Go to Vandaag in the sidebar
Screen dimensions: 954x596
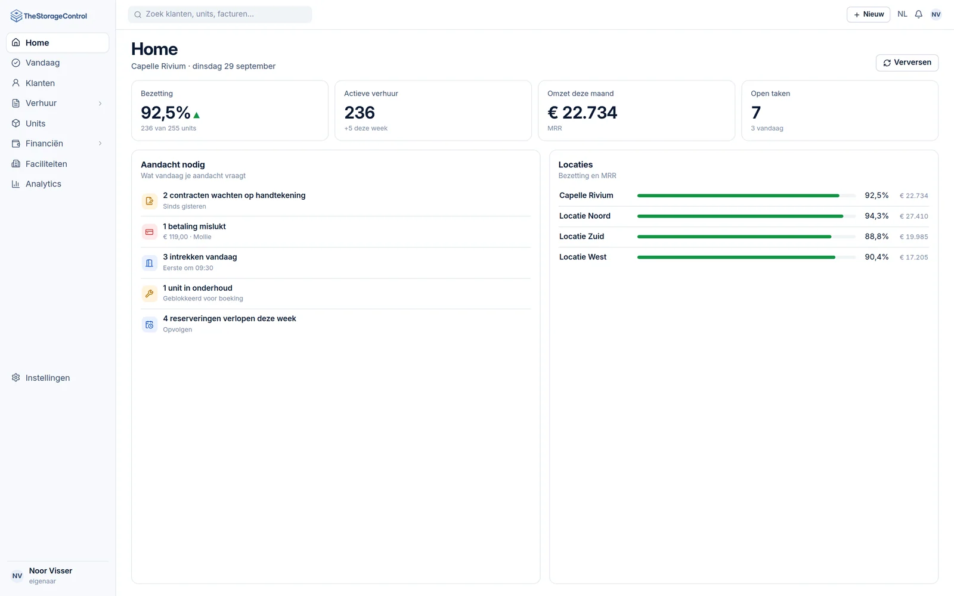click(57, 63)
